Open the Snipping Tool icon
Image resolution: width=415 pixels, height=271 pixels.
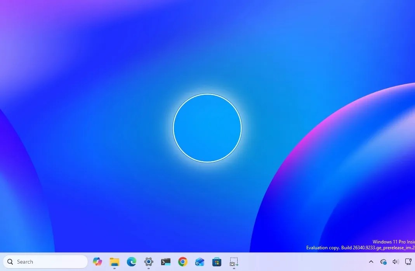234,262
